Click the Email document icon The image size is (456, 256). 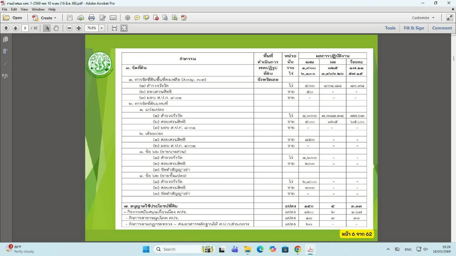coord(113,17)
